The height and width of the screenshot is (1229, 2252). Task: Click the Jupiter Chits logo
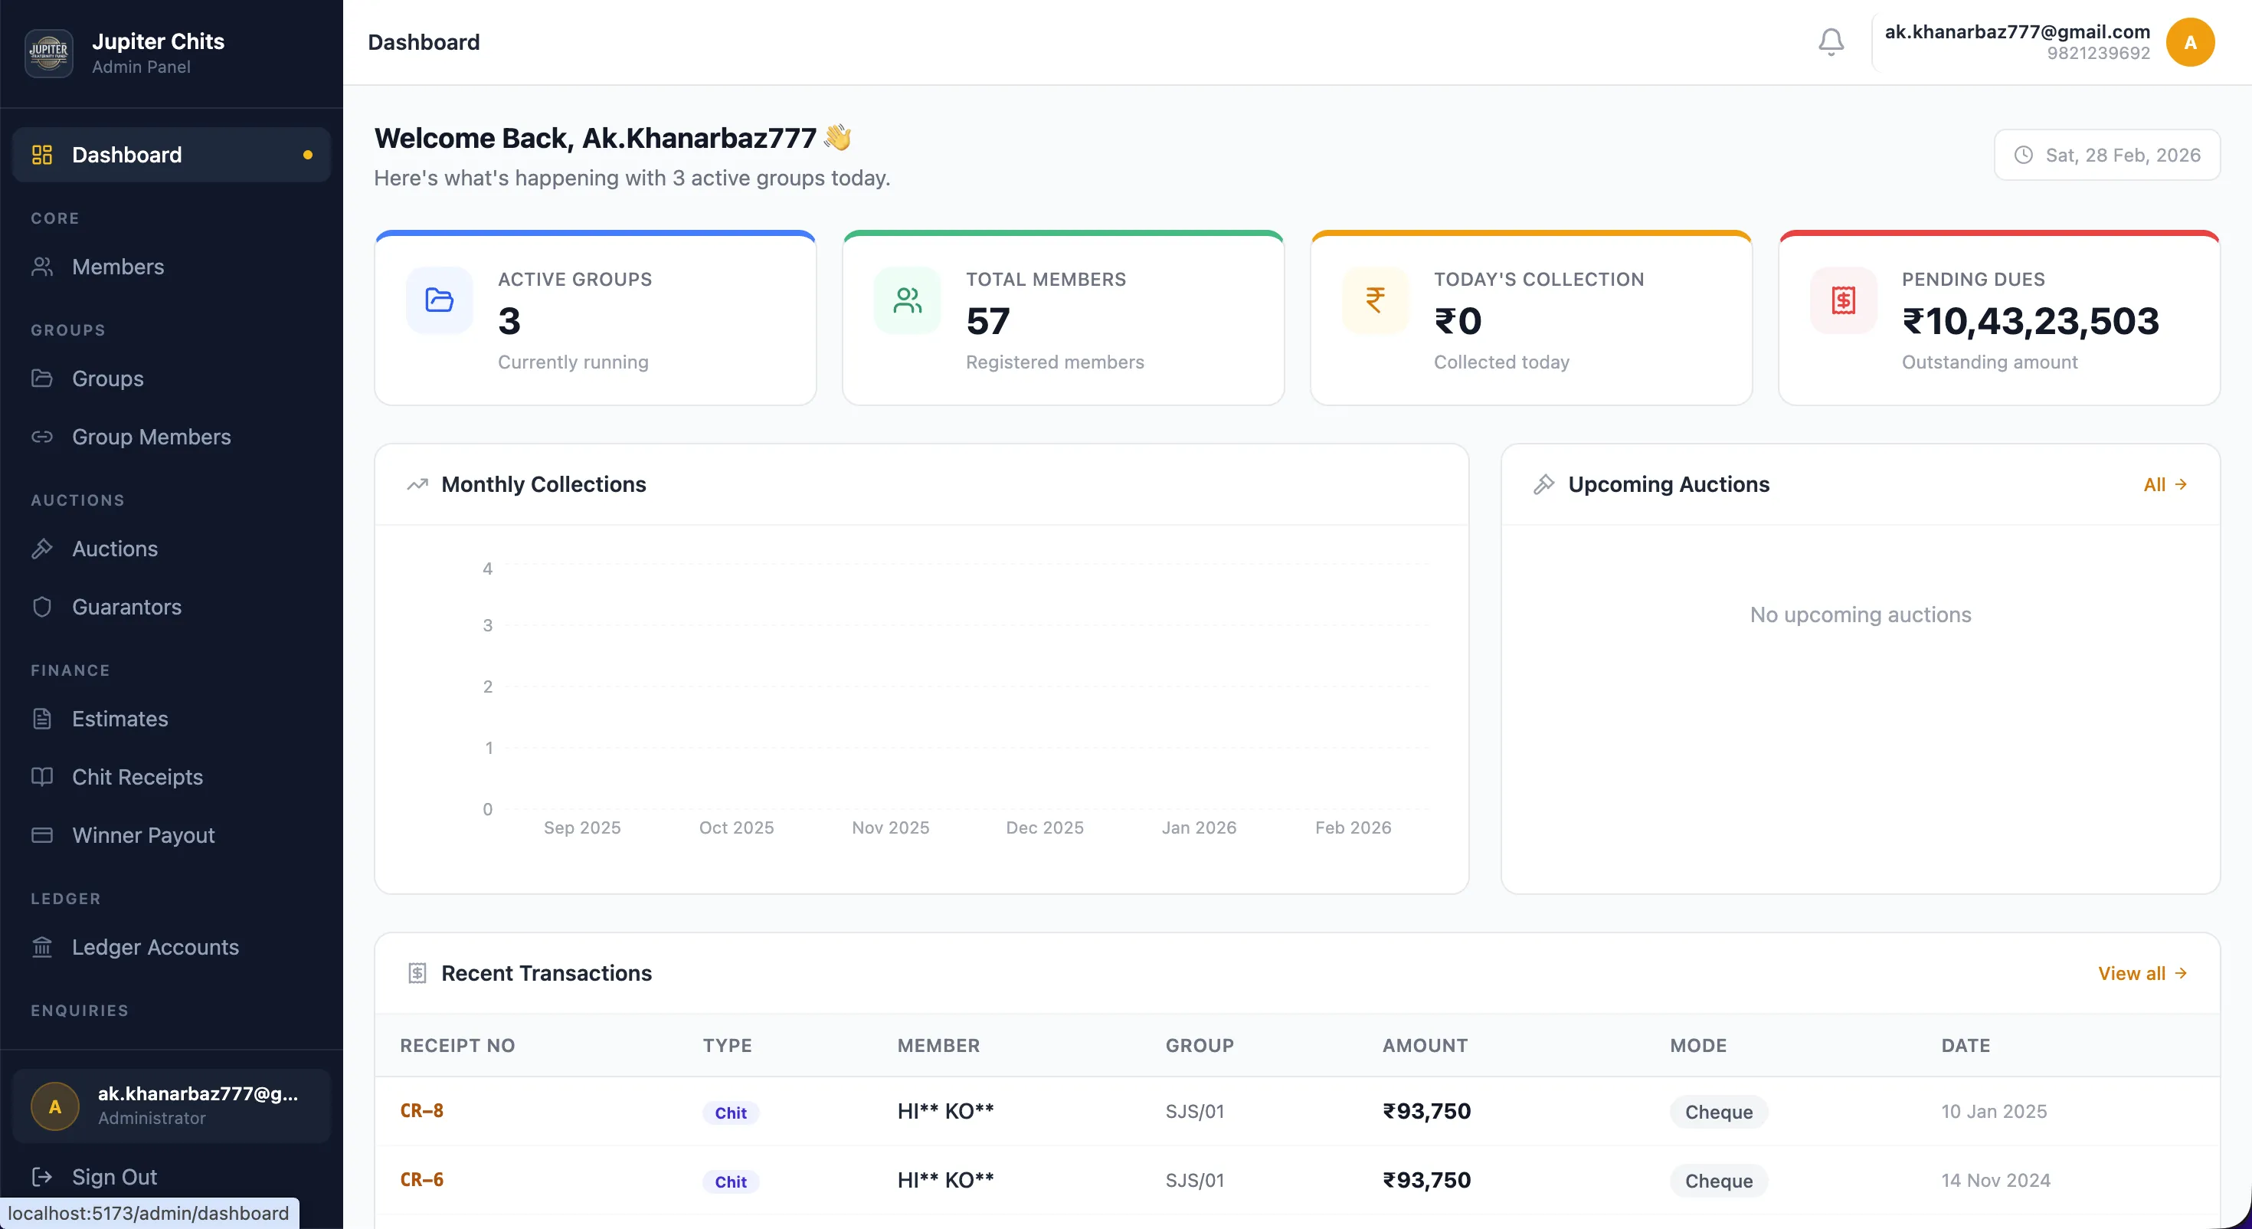(49, 52)
